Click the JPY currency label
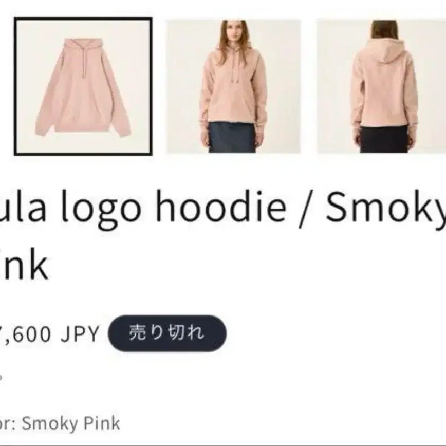 pos(80,333)
